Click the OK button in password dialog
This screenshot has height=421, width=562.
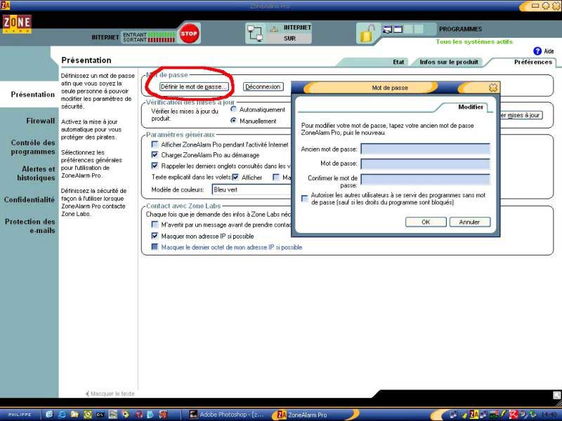426,222
